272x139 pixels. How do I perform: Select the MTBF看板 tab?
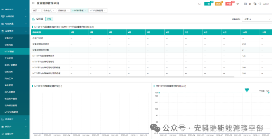79,11
